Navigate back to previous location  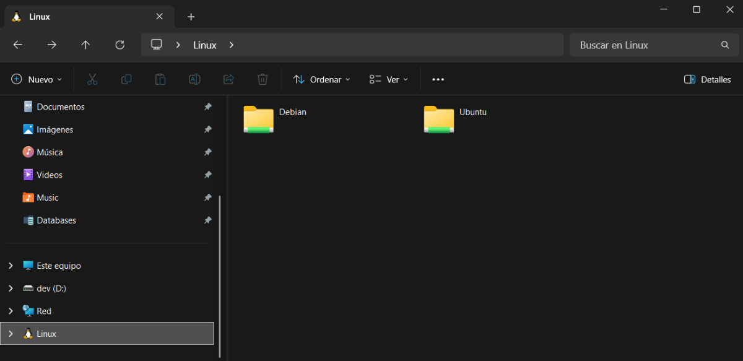point(18,45)
